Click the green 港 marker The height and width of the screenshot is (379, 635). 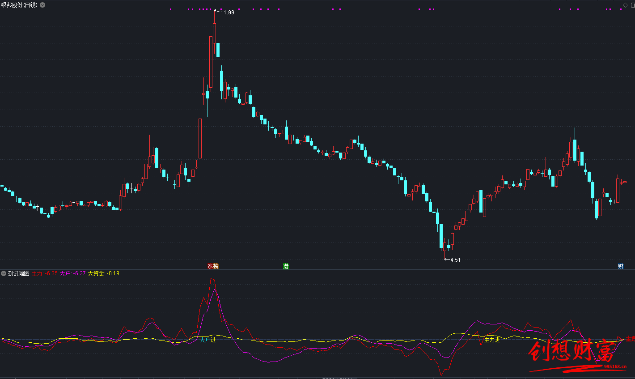(286, 266)
